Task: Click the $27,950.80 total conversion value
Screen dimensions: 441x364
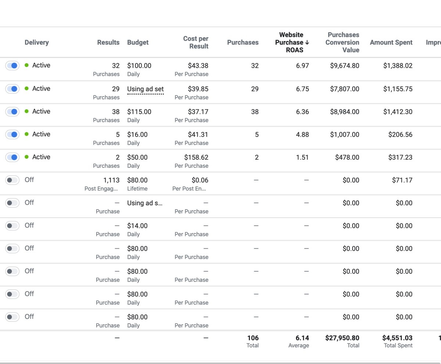Action: (342, 338)
